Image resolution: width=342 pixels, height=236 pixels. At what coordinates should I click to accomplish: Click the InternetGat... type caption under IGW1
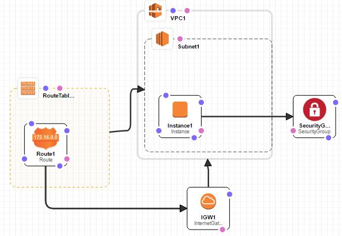[209, 223]
